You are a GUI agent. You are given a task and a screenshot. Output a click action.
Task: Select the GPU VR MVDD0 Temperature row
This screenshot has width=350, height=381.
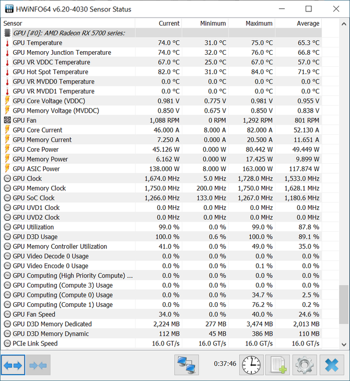tap(161, 81)
